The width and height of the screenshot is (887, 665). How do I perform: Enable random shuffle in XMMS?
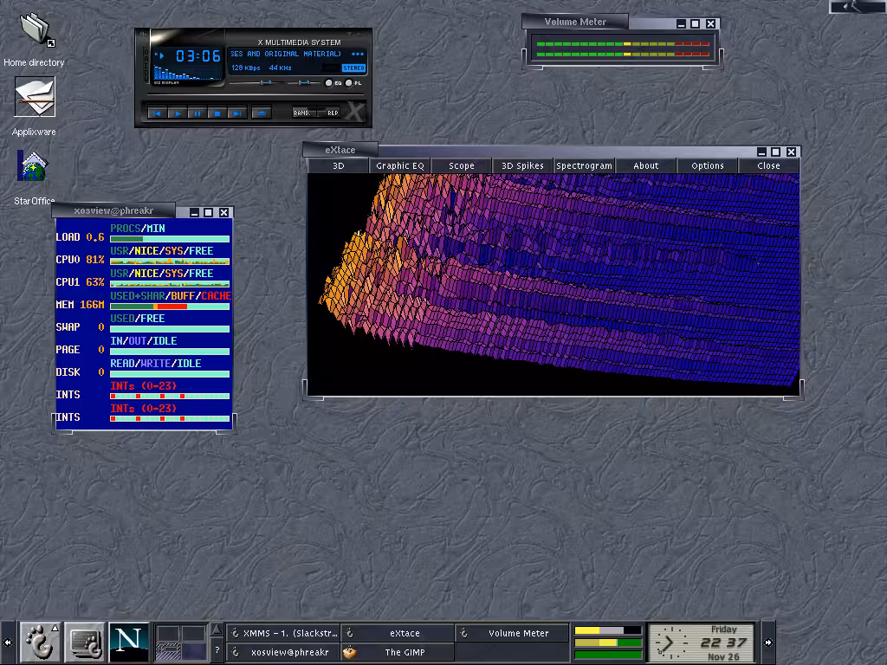(x=303, y=113)
